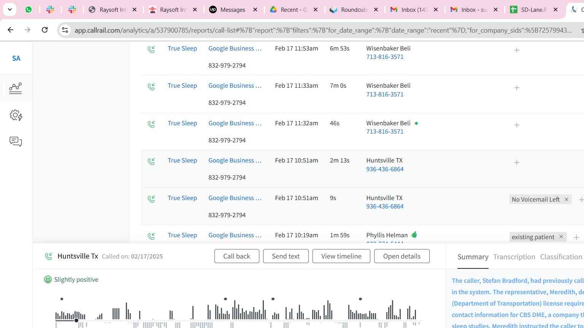The width and height of the screenshot is (584, 328).
Task: Click the 6m 53s call duration
Action: 340,48
